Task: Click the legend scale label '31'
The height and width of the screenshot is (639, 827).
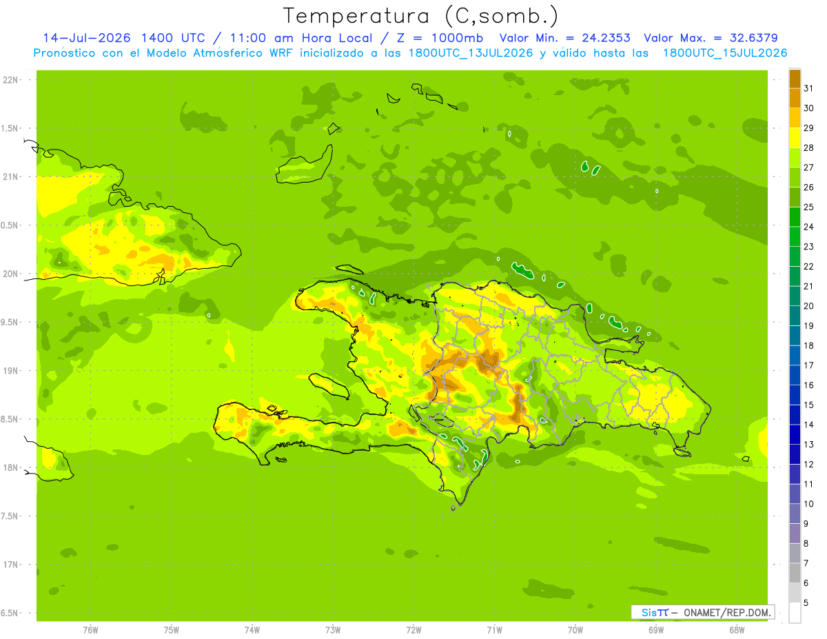Action: click(x=808, y=88)
